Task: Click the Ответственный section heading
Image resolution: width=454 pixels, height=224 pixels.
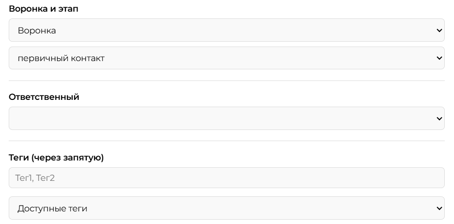Action: pyautogui.click(x=44, y=97)
